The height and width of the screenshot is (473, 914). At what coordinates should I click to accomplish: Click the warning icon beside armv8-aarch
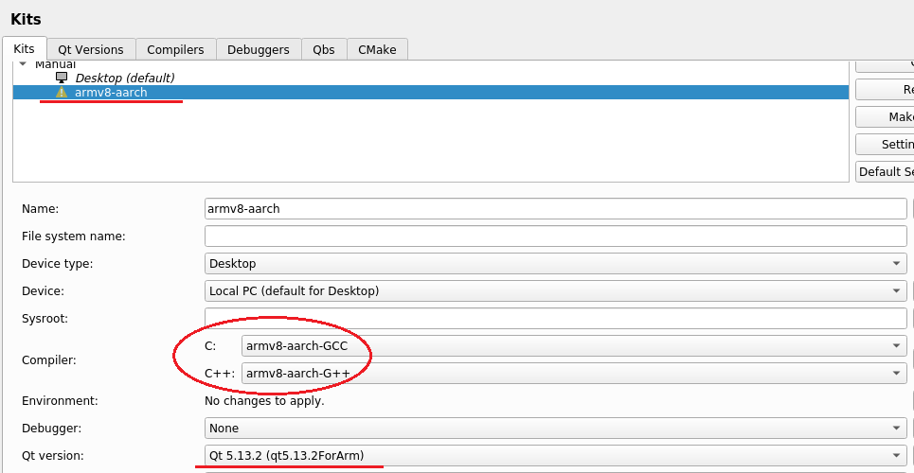tap(62, 92)
